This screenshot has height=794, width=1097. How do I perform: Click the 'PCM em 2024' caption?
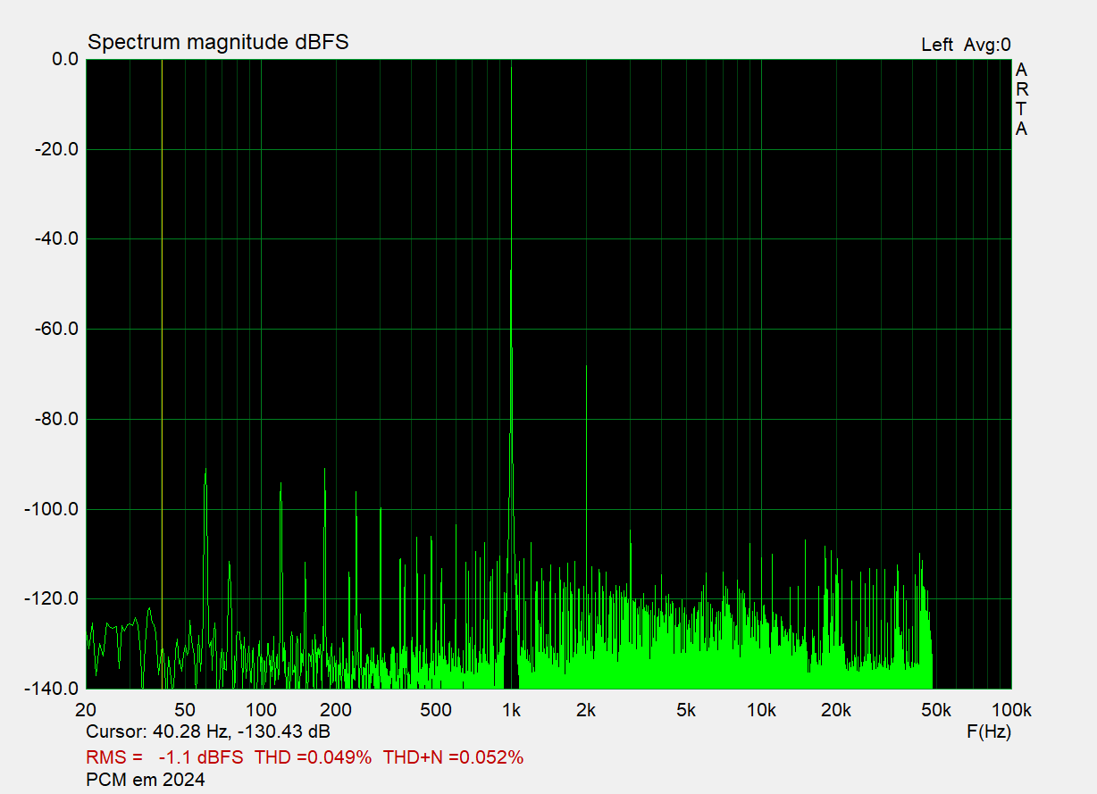146,780
